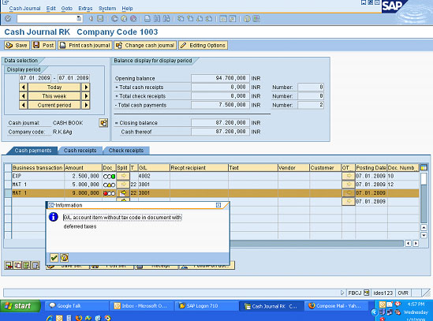Click the Help question mark icon

coord(247,18)
